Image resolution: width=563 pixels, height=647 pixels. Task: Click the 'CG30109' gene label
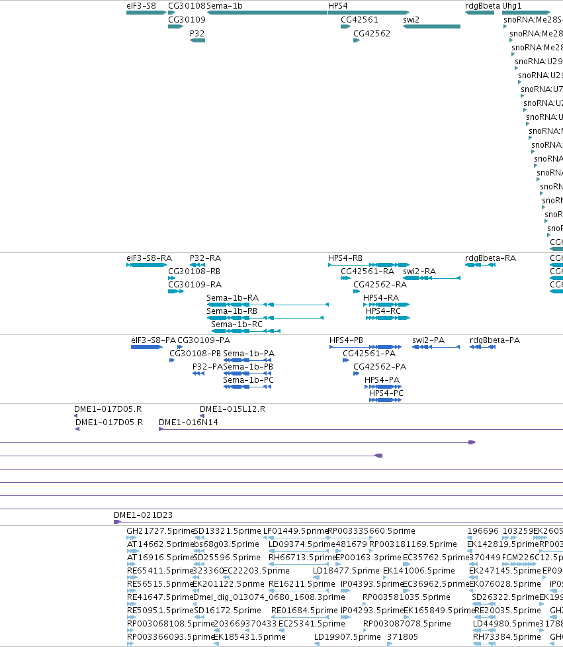click(x=187, y=19)
